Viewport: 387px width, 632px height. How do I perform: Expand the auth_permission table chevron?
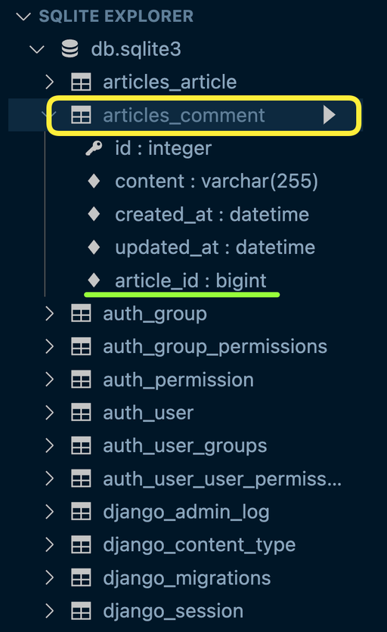pyautogui.click(x=50, y=380)
